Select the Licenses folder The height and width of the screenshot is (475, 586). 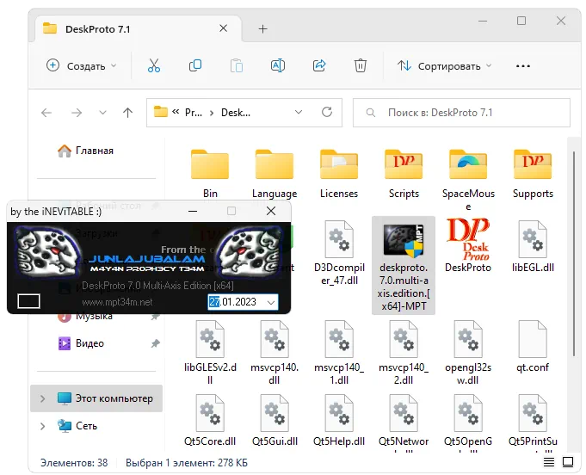tap(339, 174)
